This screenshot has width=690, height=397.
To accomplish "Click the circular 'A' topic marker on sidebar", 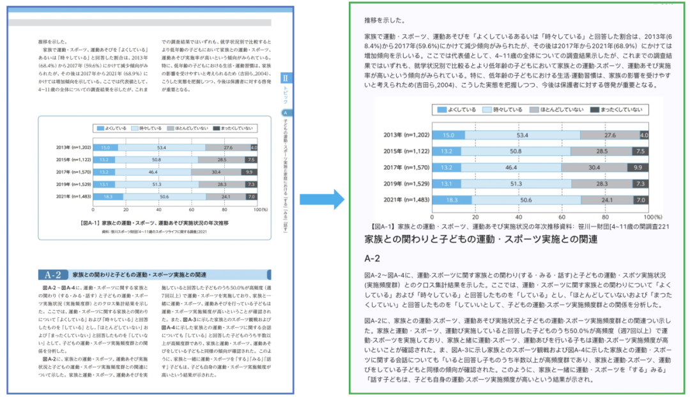I will tap(285, 112).
